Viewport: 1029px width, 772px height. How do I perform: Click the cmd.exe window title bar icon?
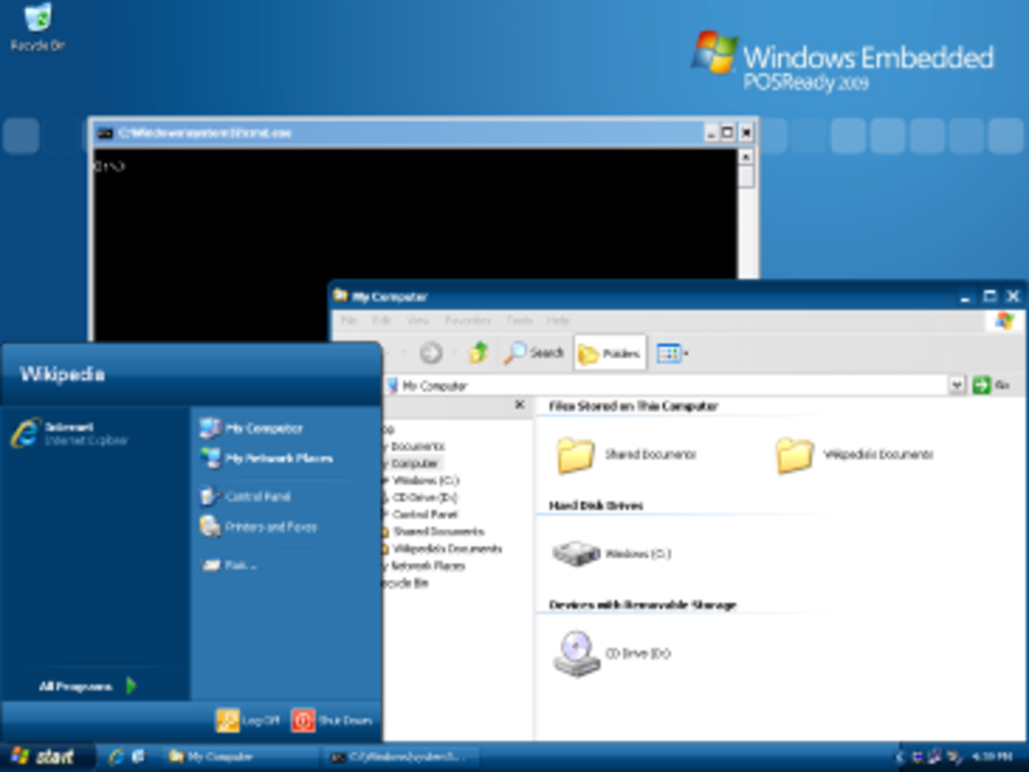pyautogui.click(x=105, y=133)
